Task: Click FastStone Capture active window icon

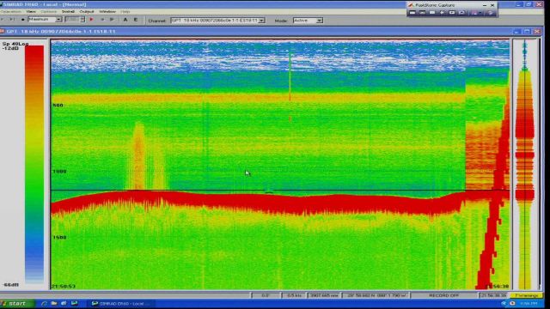Action: pos(412,12)
